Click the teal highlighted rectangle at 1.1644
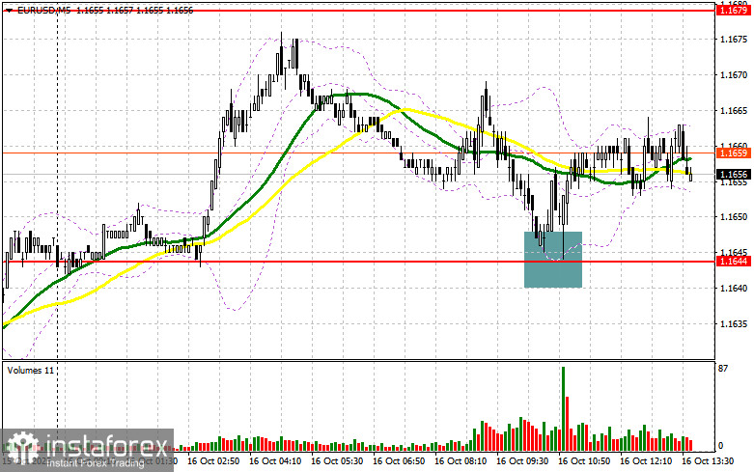Viewport: 754px width, 472px height. pos(553,260)
